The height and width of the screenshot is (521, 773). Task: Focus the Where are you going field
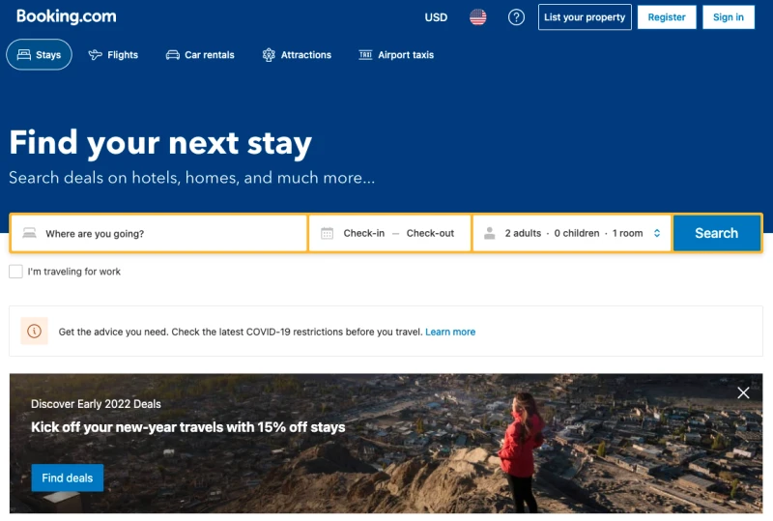coord(158,233)
